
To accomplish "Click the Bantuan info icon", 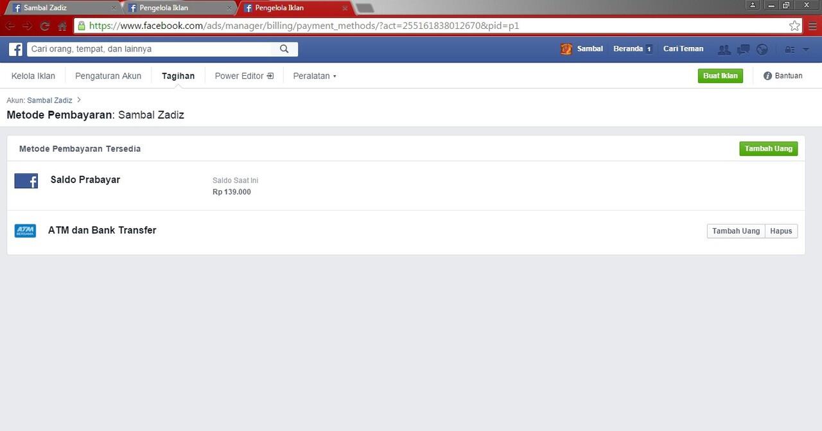I will coord(767,76).
